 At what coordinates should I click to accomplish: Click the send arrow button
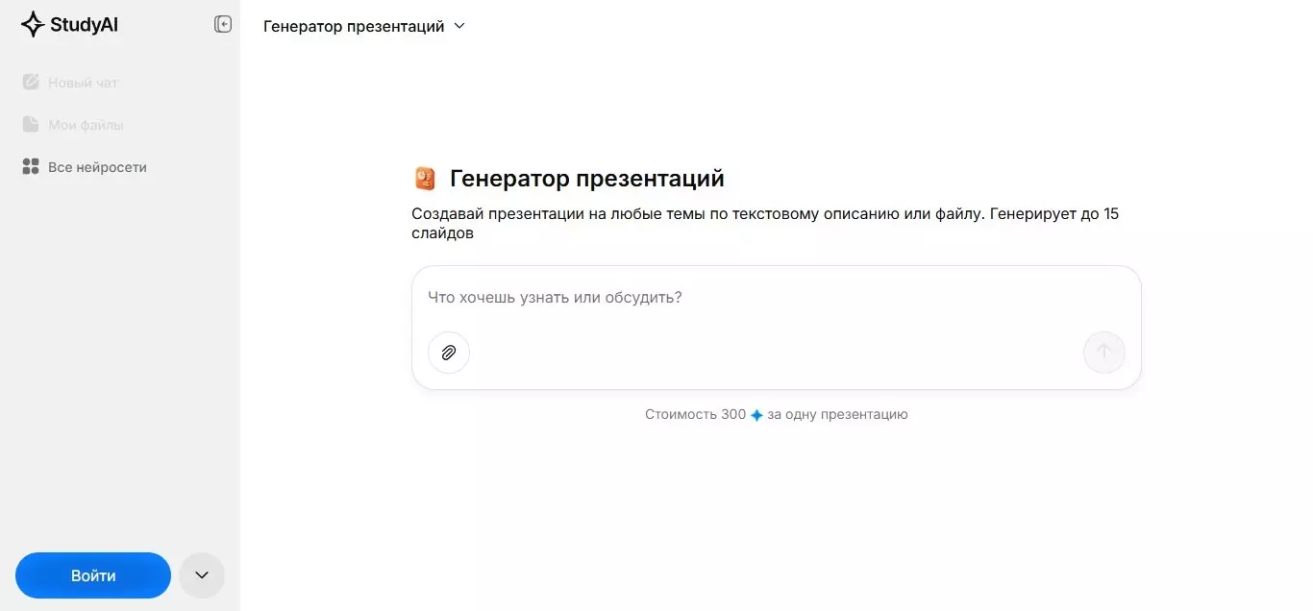[x=1103, y=353]
